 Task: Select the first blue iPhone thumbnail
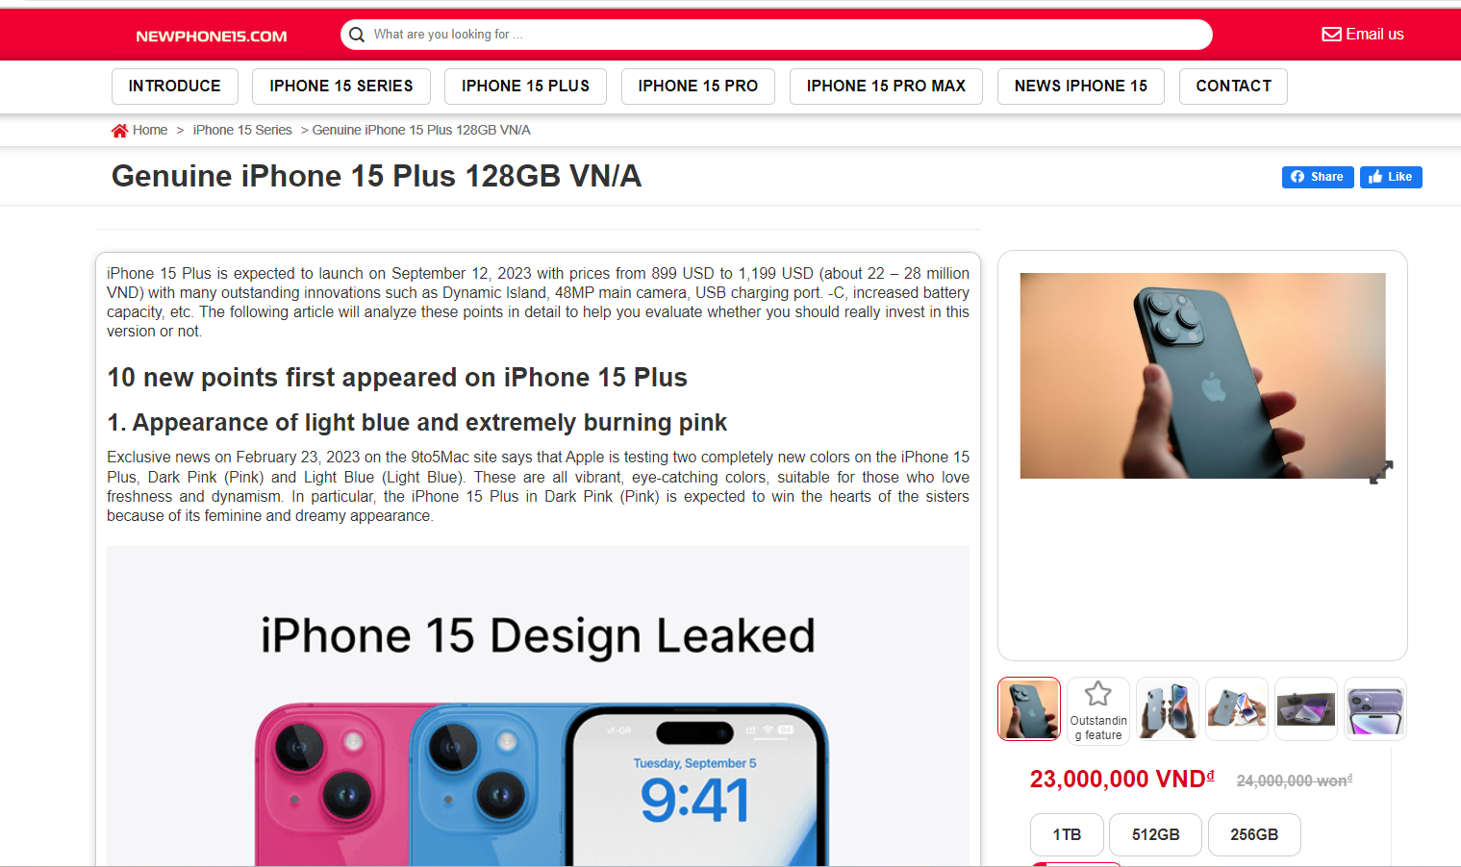(1029, 709)
